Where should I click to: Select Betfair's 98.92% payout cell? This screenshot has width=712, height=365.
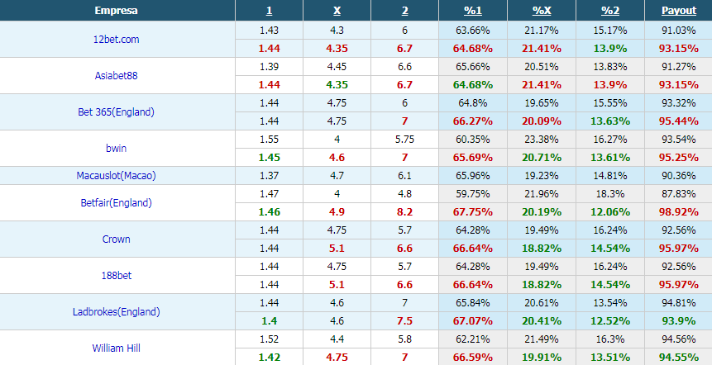coord(678,211)
